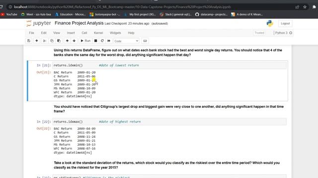
Task: Move selected cell down arrow
Action: [74, 41]
